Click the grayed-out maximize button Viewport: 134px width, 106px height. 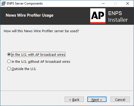(x=115, y=3)
